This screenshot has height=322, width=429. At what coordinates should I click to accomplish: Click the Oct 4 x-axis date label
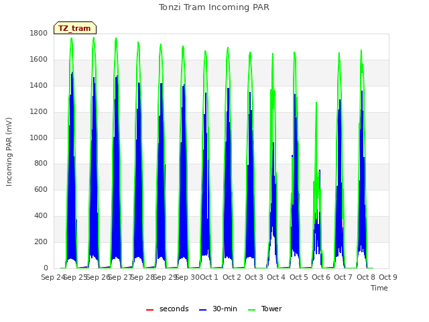[276, 277]
